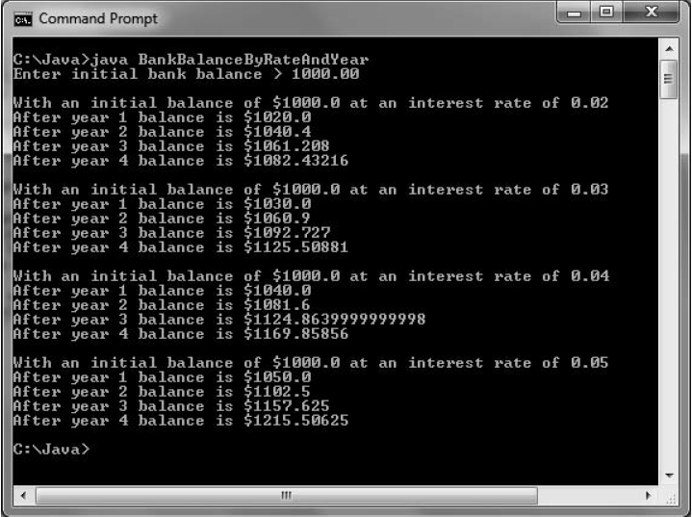This screenshot has height=517, width=692.
Task: Click the line ending with interest rate 0.03
Action: pos(311,190)
